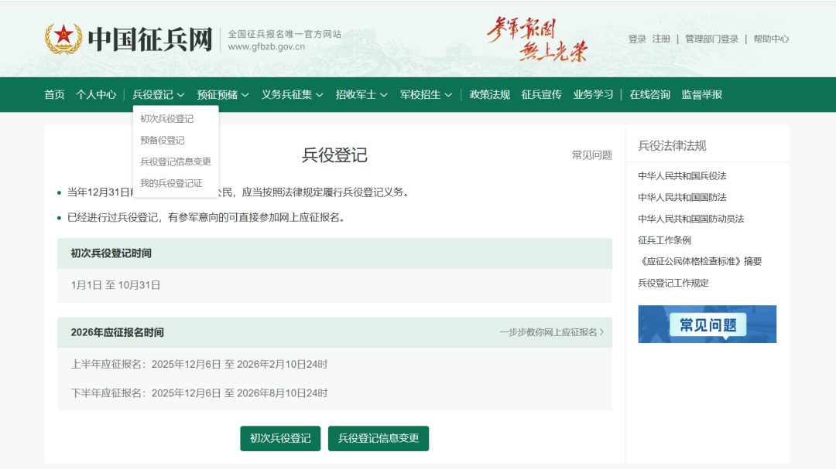Open the 帮助中心 help center
Screen dimensions: 836x469
click(771, 39)
